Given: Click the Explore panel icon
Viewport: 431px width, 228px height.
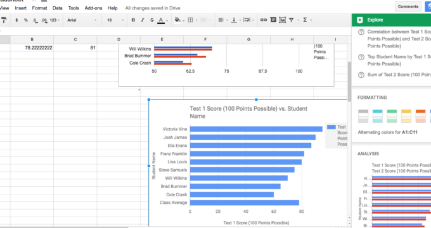Looking at the screenshot, I should click(360, 20).
